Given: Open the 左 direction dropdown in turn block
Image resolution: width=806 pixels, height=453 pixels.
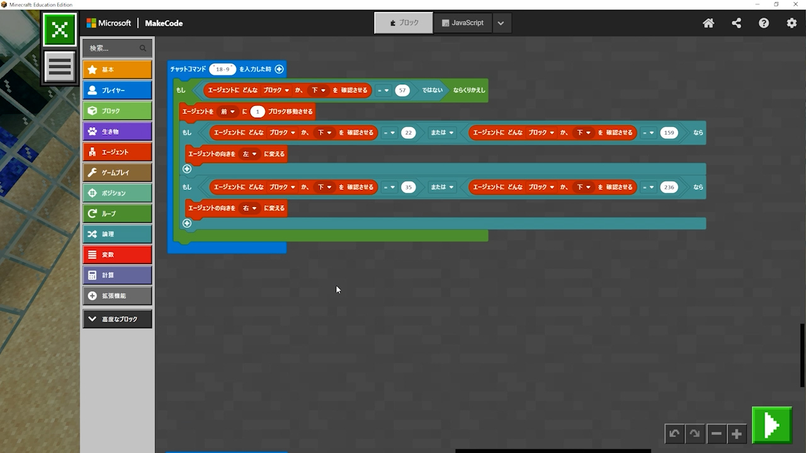Looking at the screenshot, I should click(x=249, y=154).
